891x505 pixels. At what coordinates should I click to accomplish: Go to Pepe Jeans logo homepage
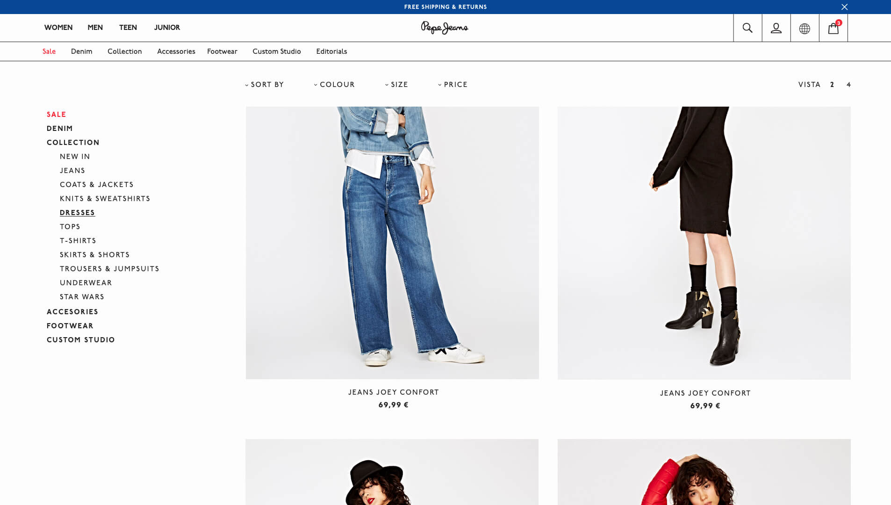point(445,28)
